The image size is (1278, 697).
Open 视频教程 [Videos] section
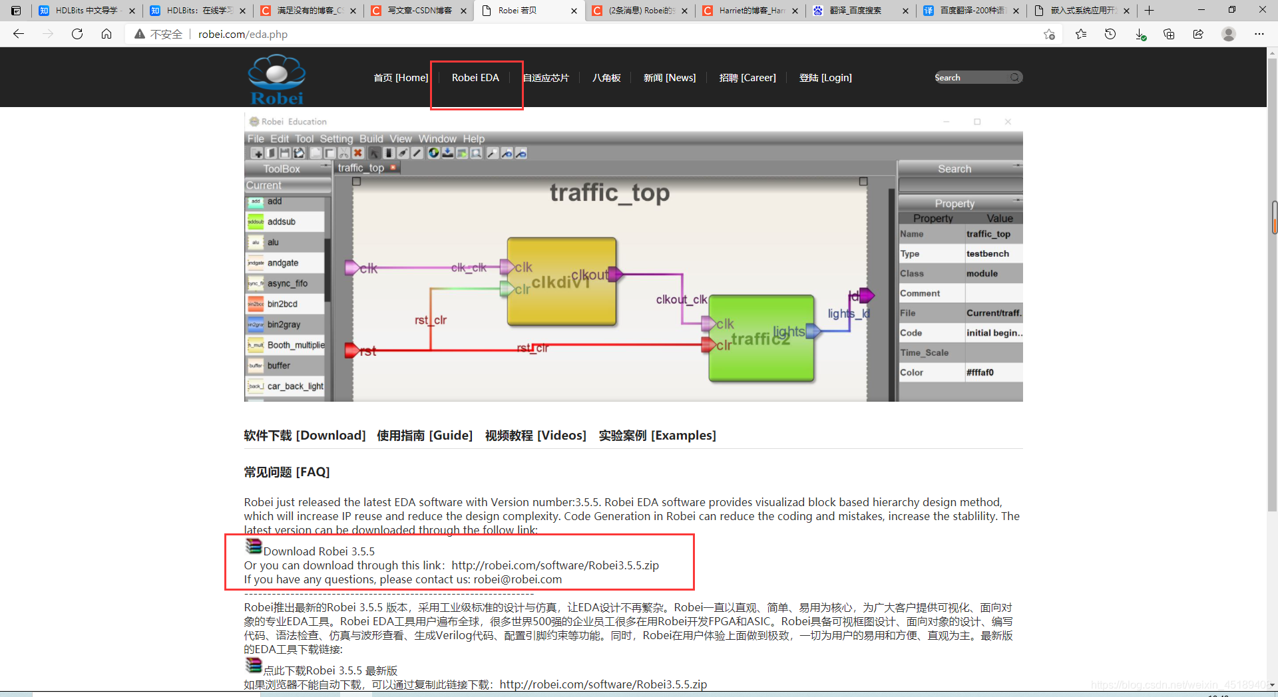(536, 436)
